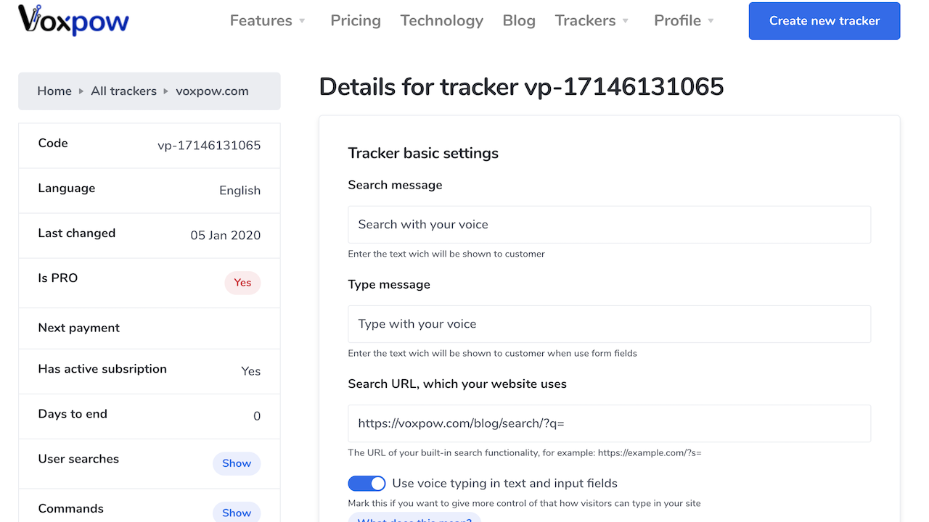The height and width of the screenshot is (522, 929).
Task: Open the Trackers dropdown menu
Action: 592,21
